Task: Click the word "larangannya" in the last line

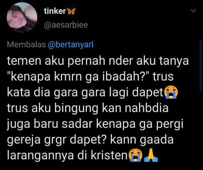Action: (40, 156)
